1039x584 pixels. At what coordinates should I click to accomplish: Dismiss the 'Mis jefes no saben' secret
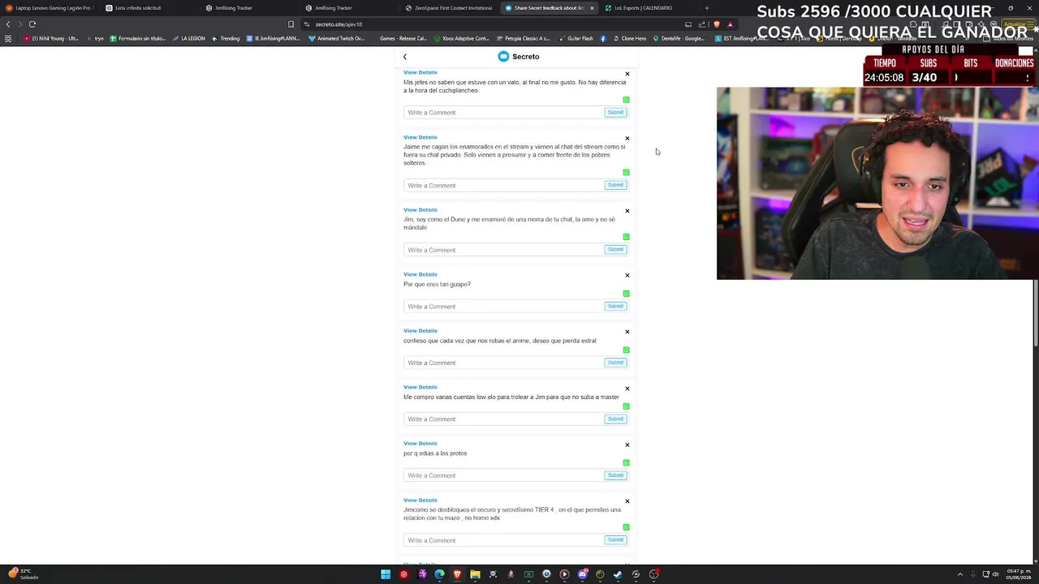627,74
